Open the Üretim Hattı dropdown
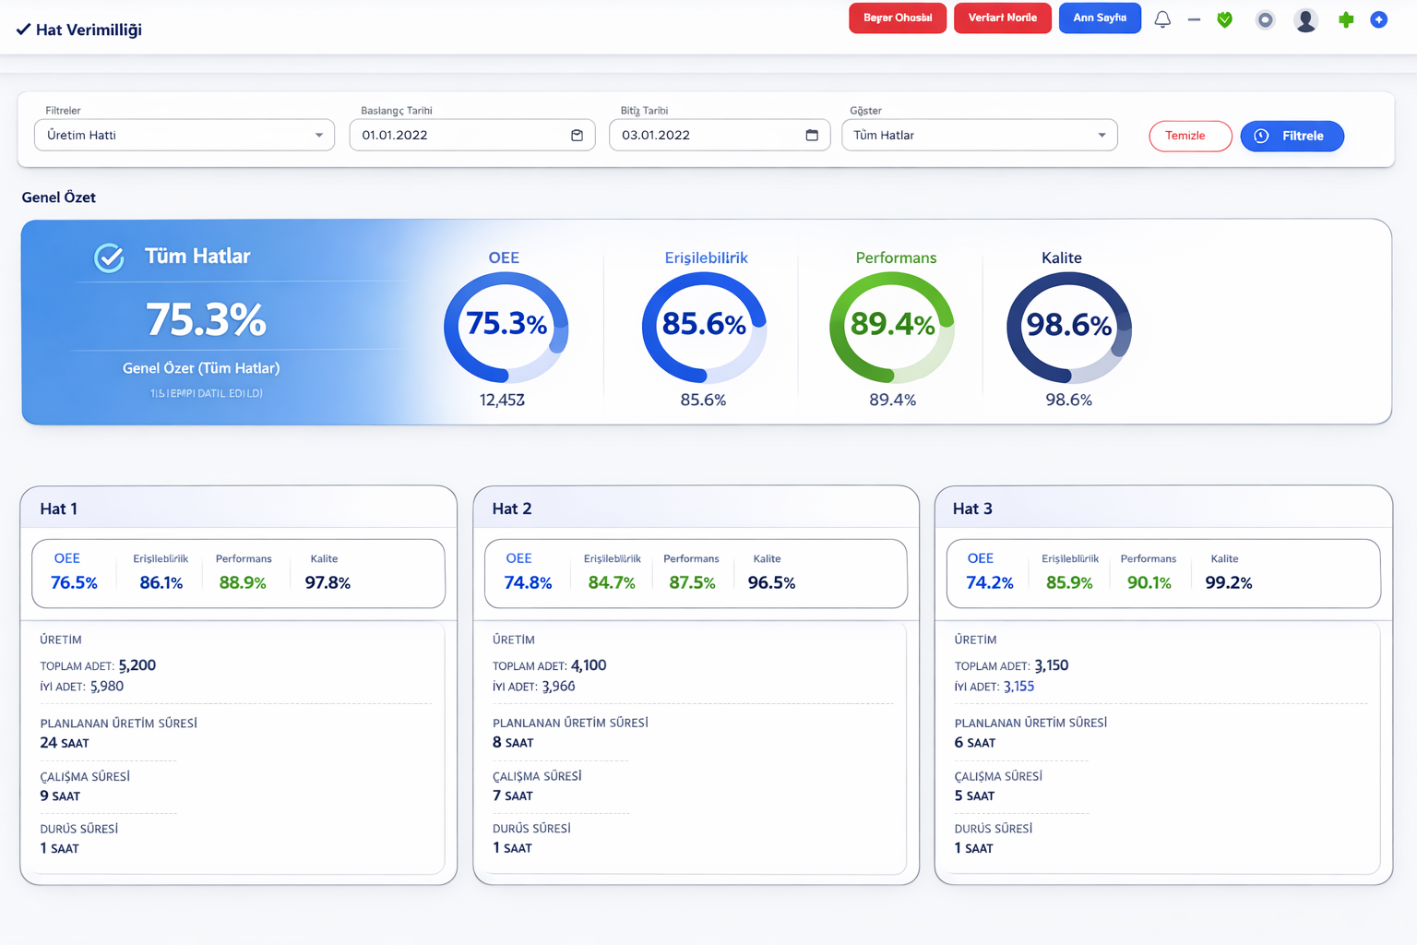Screen dimensions: 1417x945 pyautogui.click(x=184, y=135)
